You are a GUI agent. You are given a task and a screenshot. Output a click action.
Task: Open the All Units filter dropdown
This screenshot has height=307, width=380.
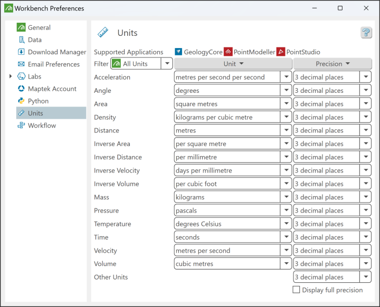[167, 64]
